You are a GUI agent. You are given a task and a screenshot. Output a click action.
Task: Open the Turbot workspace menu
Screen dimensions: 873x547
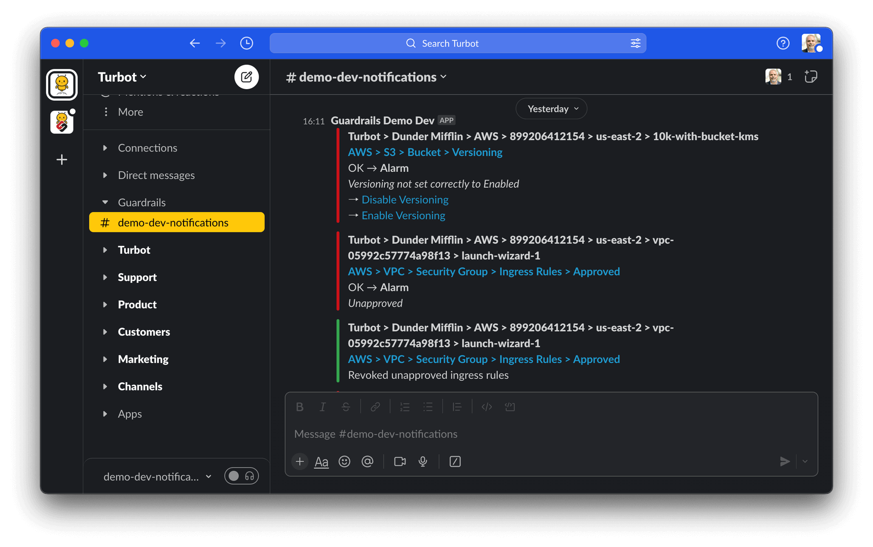(122, 77)
